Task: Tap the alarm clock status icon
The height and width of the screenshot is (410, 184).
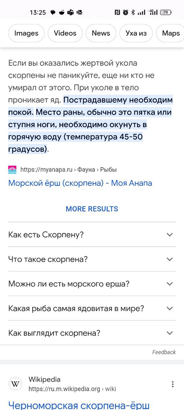Action: tap(126, 12)
